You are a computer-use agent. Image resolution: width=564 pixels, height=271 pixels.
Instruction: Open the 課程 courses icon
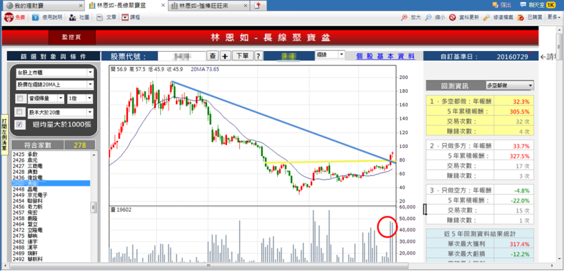pyautogui.click(x=124, y=17)
